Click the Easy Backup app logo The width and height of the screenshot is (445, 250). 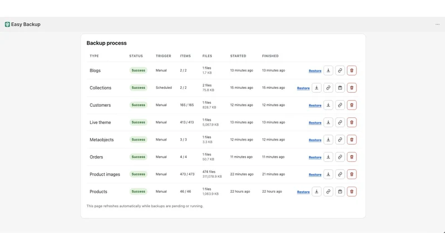(x=7, y=24)
